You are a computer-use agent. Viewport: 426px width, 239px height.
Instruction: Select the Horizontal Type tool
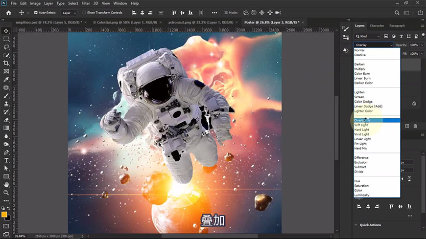click(x=6, y=160)
